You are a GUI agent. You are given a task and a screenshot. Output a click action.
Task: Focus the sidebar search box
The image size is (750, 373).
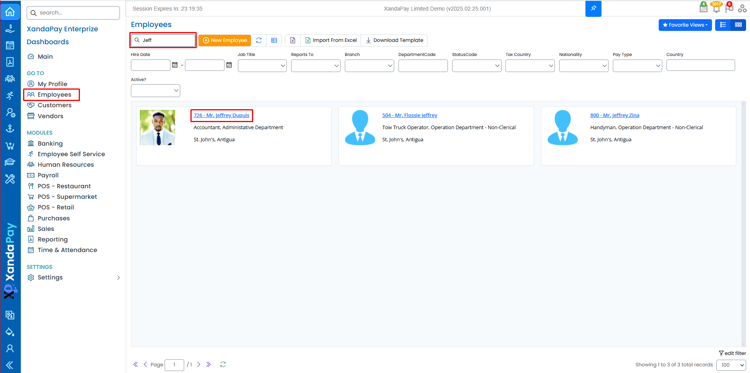click(x=73, y=13)
